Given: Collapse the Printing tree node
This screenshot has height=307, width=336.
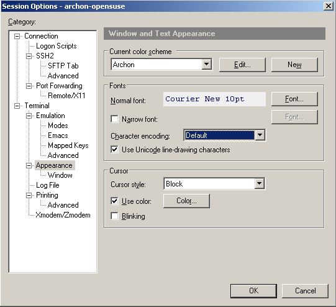Looking at the screenshot, I should [29, 195].
